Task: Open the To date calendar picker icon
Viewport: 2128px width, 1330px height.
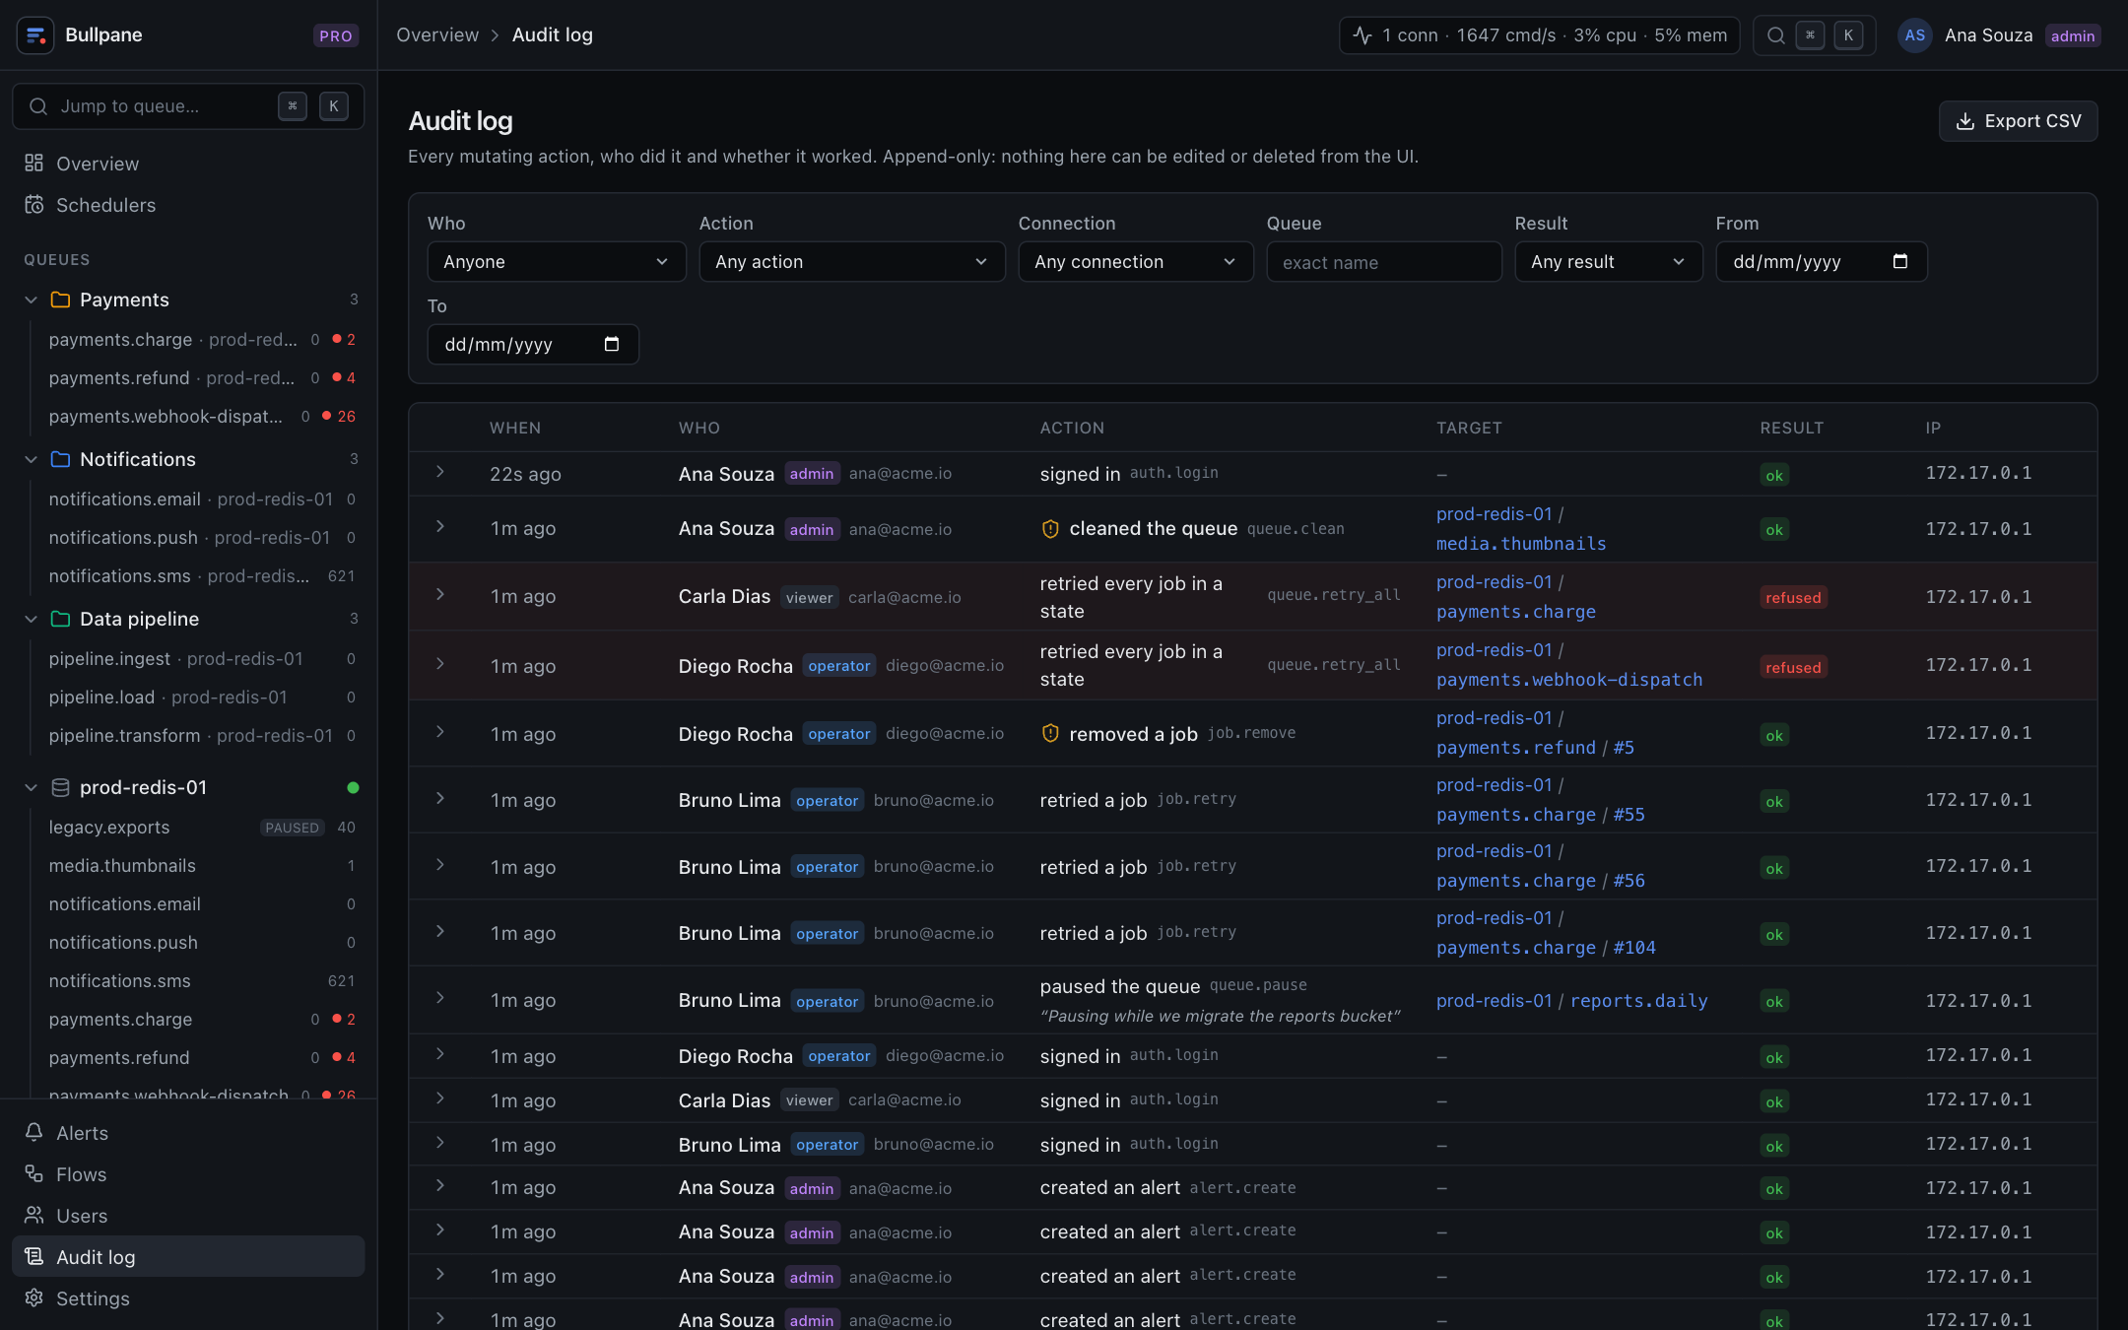Action: pyautogui.click(x=612, y=345)
